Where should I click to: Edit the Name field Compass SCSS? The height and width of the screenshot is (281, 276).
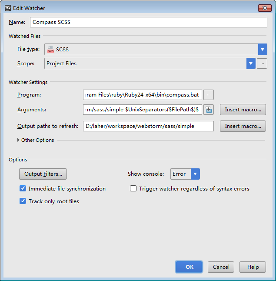point(149,22)
